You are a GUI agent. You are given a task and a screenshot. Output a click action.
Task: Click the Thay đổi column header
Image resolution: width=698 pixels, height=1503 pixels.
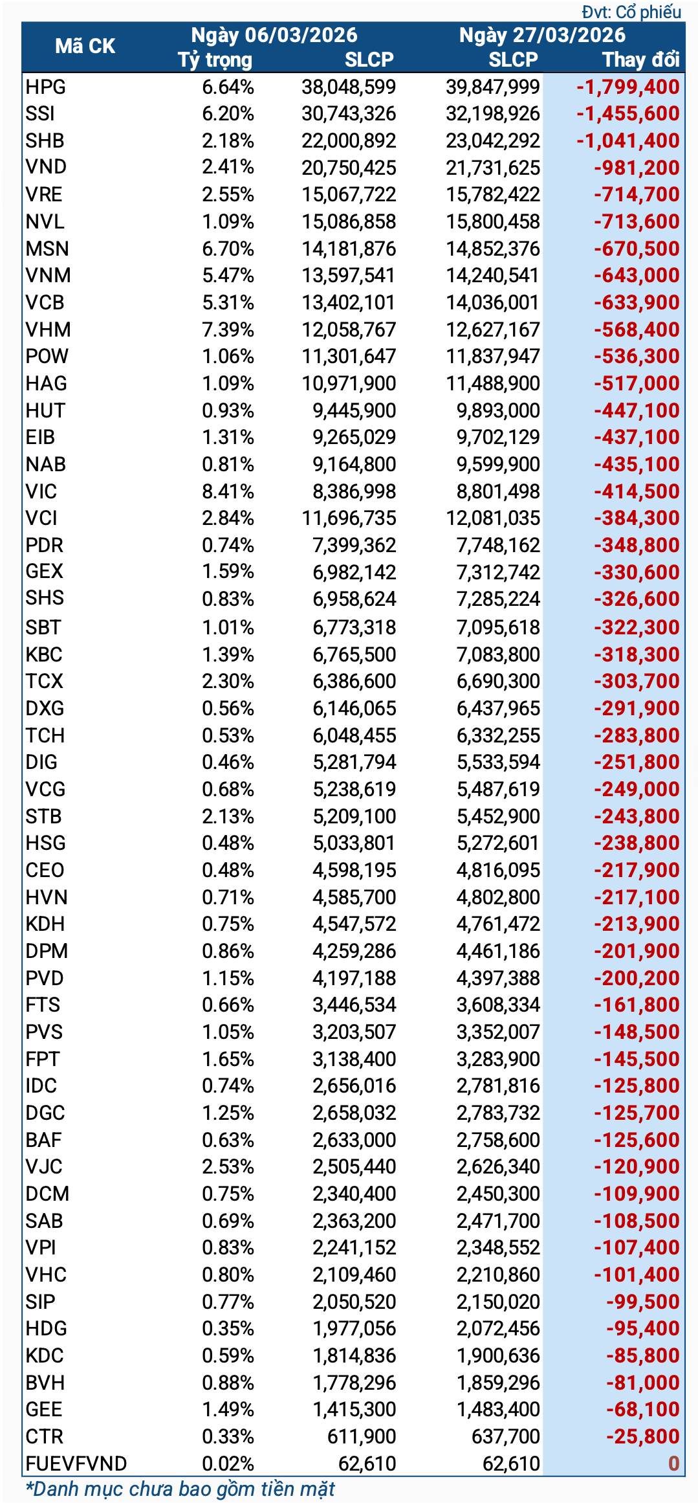[640, 60]
